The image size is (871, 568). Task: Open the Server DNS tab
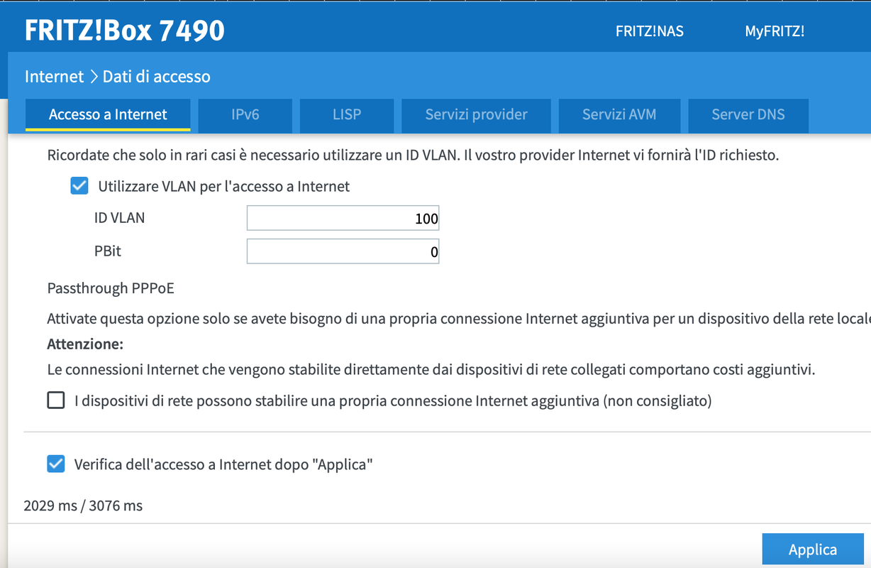[x=748, y=114]
